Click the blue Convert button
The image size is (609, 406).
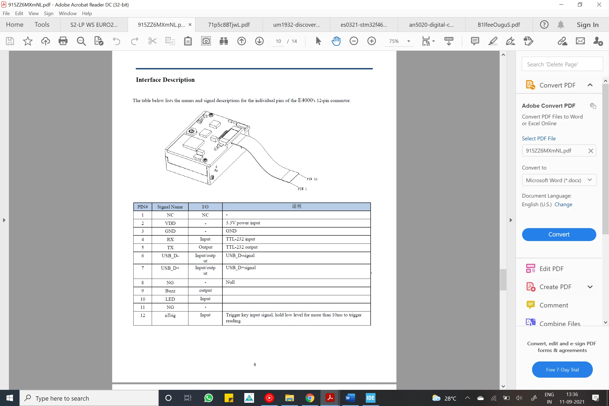click(559, 234)
